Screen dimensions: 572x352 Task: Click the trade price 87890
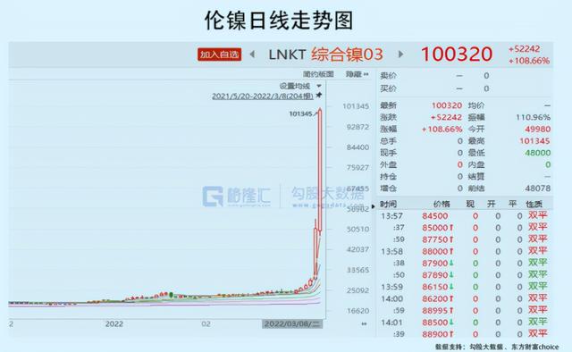[435, 275]
